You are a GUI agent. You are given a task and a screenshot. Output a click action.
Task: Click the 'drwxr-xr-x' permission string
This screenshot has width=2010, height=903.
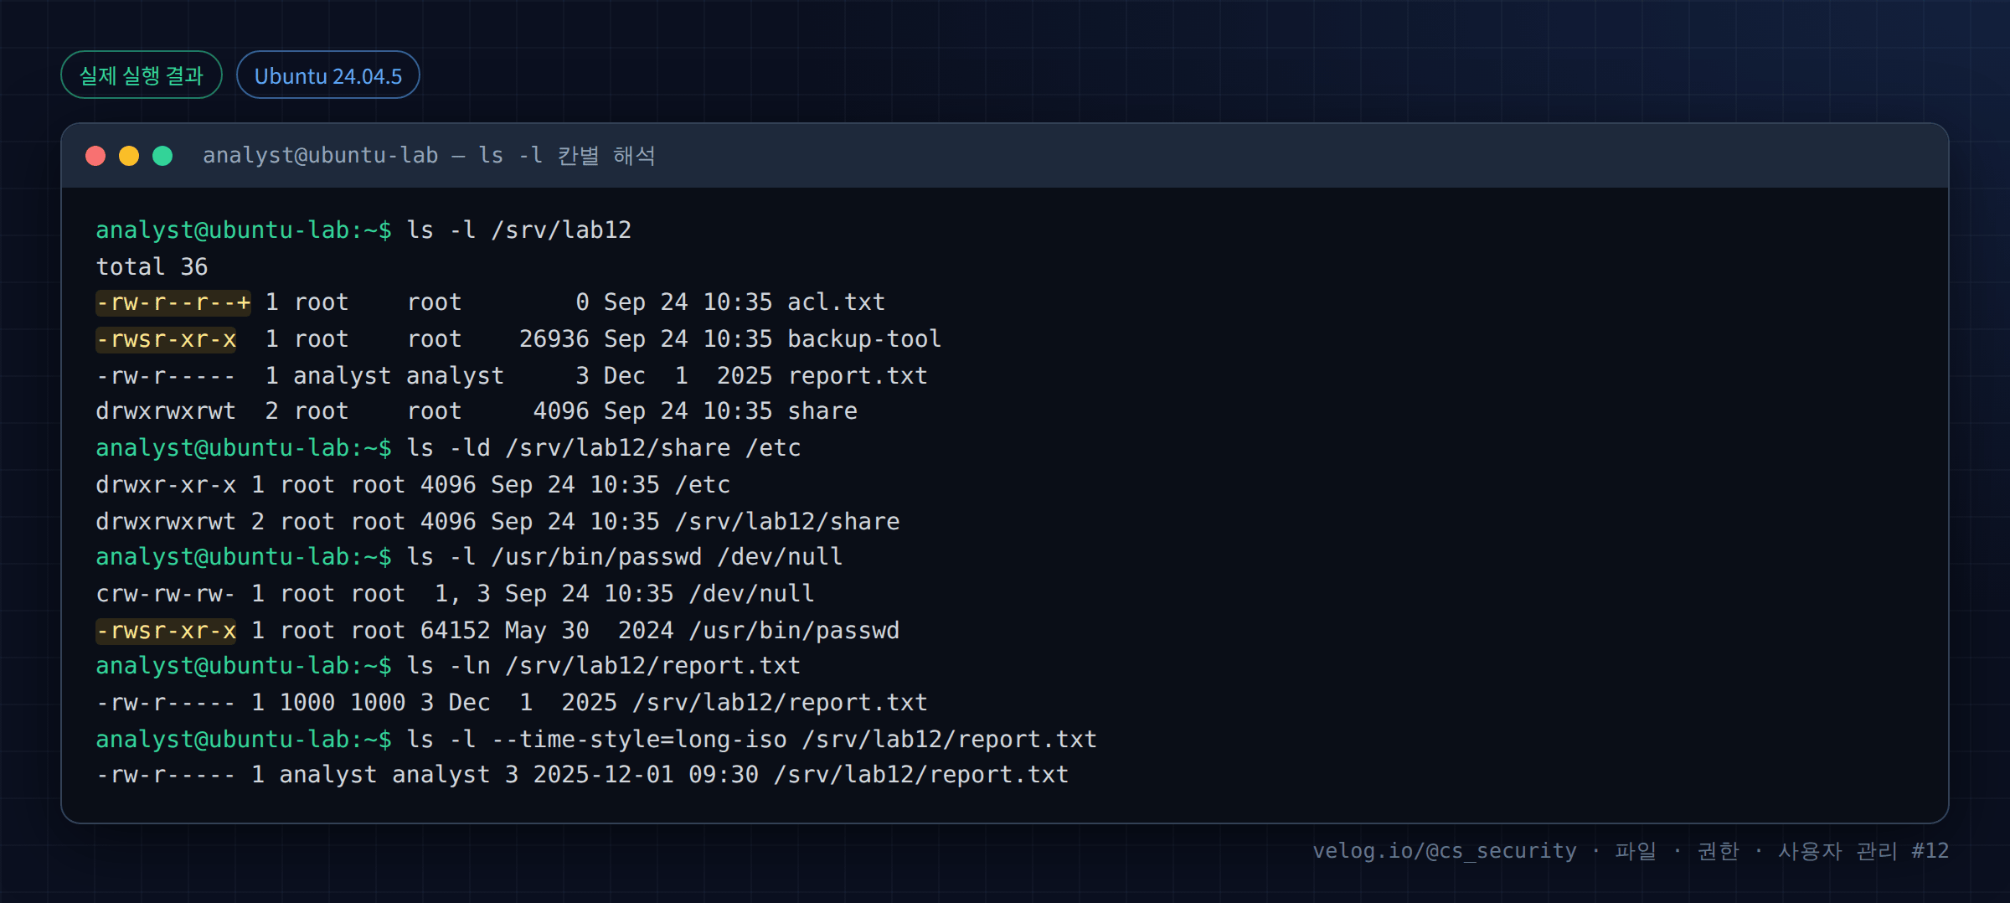166,485
